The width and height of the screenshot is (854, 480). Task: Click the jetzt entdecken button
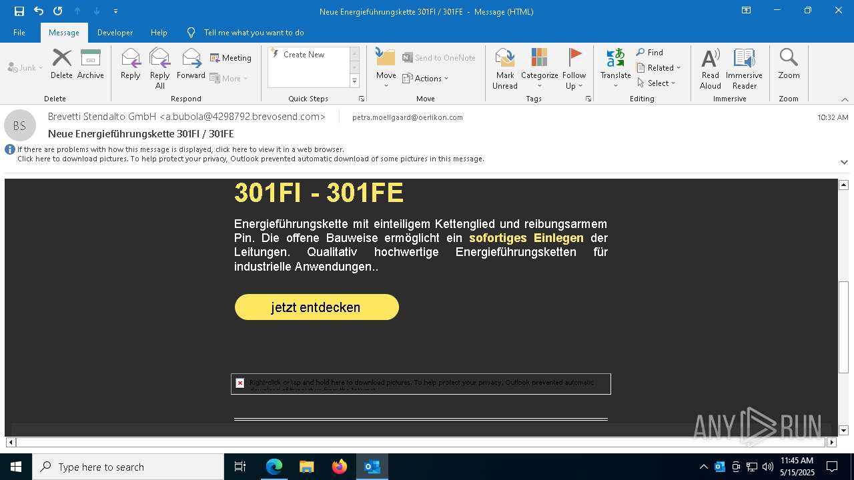(x=317, y=307)
